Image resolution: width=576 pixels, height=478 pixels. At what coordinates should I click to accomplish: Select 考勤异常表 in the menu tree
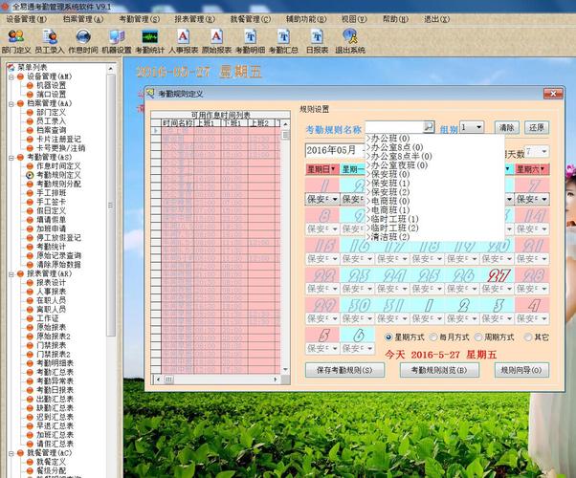(x=55, y=381)
